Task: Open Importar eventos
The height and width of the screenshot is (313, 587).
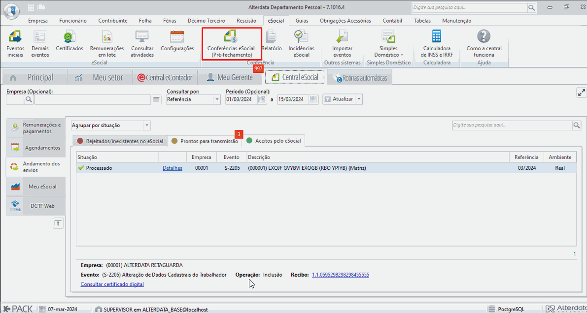Action: pyautogui.click(x=342, y=44)
